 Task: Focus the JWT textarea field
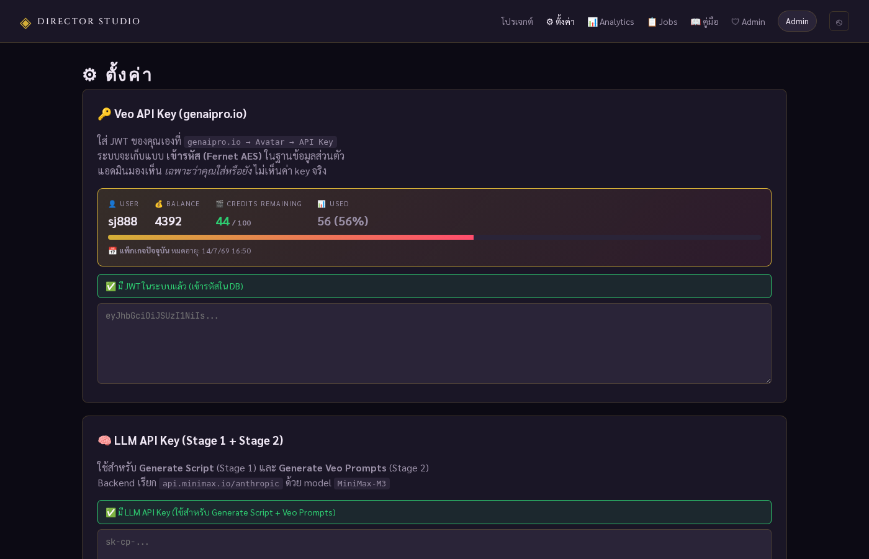pos(434,343)
